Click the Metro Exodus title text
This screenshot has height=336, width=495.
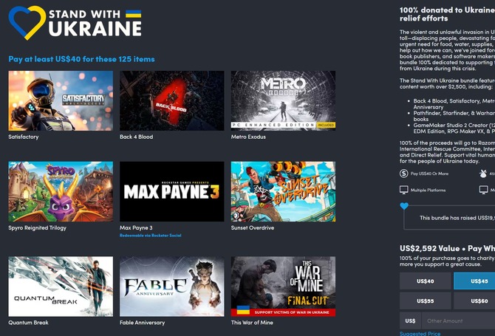pos(248,137)
